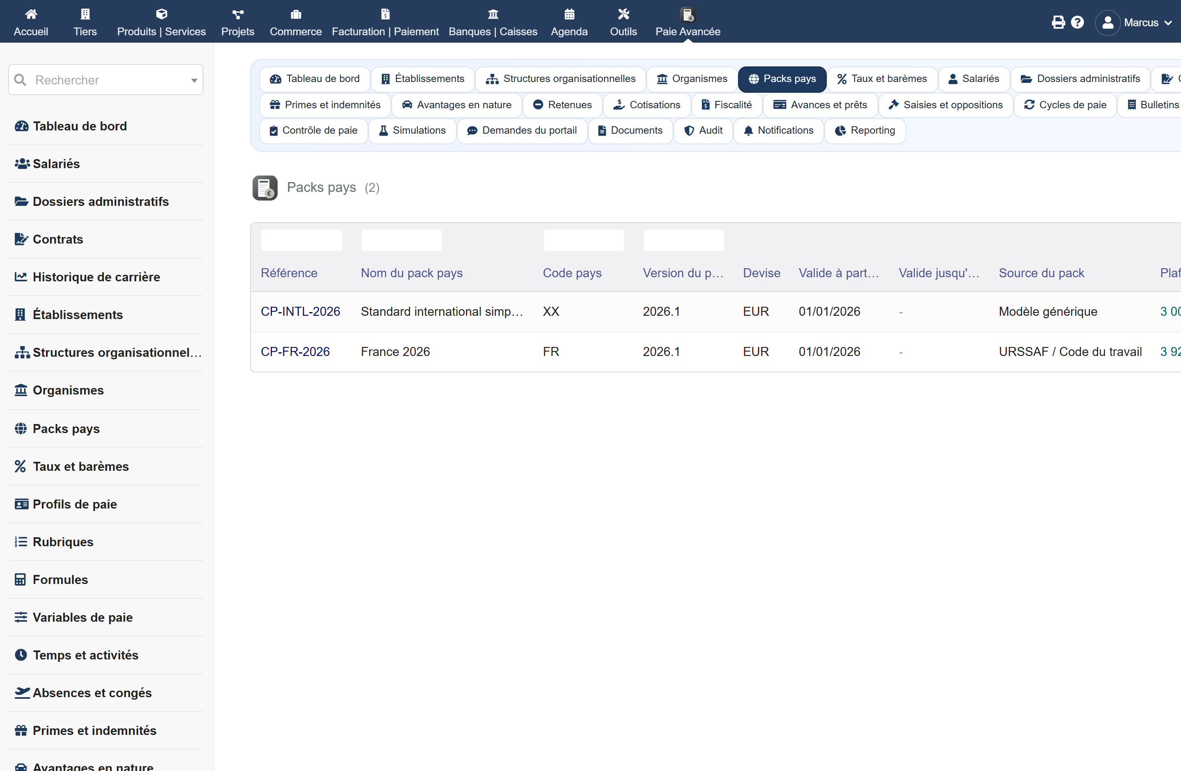Open the Notifications tab
Viewport: 1181px width, 771px height.
click(778, 130)
